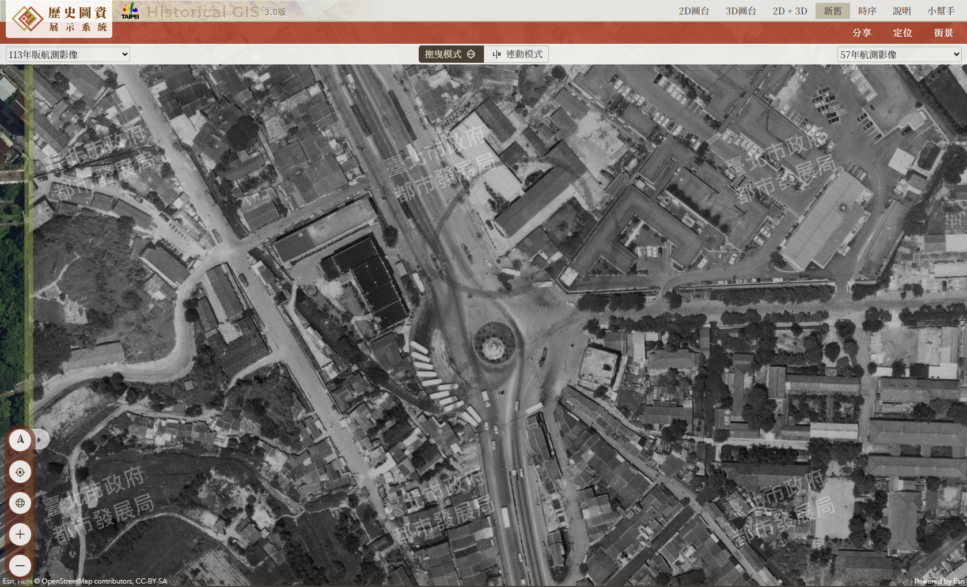Expand the compass side arrow
This screenshot has width=967, height=587.
pos(40,440)
